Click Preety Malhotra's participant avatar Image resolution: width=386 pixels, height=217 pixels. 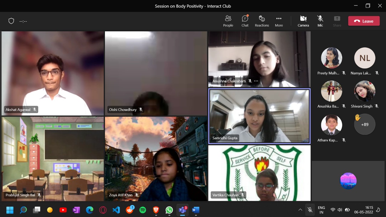coord(331,58)
